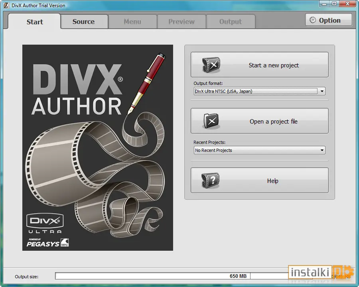Click the folder icon on Open a project file
This screenshot has height=287, width=359.
pyautogui.click(x=211, y=121)
